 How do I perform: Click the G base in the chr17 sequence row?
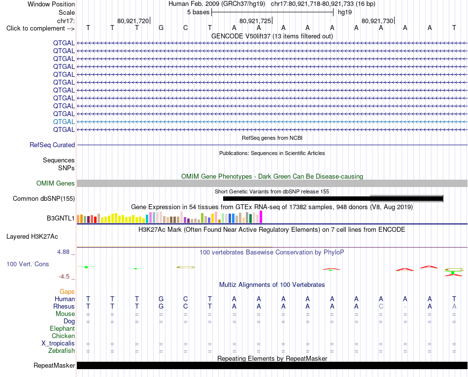pyautogui.click(x=161, y=28)
